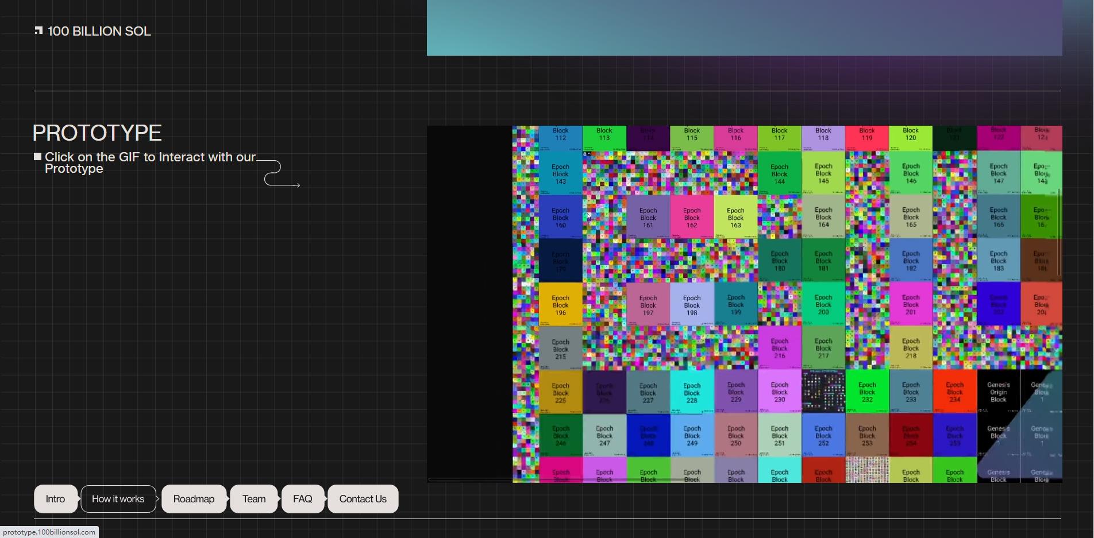
Task: Pick the Epoch Block 183 tile
Action: pos(999,261)
